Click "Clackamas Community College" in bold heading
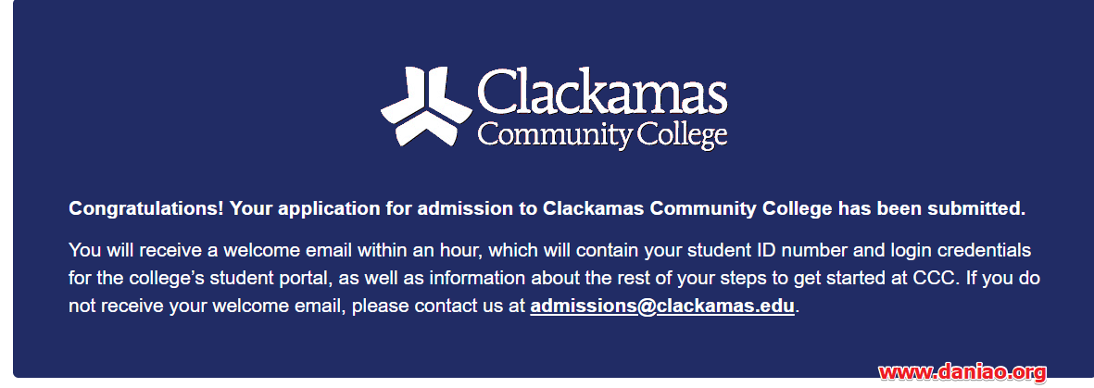The width and height of the screenshot is (1094, 388). [x=687, y=208]
